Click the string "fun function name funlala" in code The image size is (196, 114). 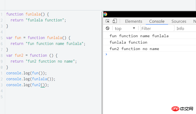pos(55,44)
